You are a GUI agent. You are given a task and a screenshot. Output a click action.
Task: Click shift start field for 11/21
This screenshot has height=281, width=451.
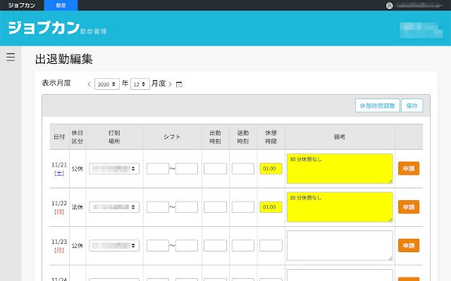[x=158, y=169]
